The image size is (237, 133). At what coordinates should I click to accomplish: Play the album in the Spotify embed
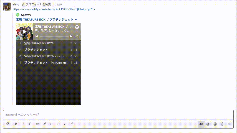pyautogui.click(x=24, y=32)
